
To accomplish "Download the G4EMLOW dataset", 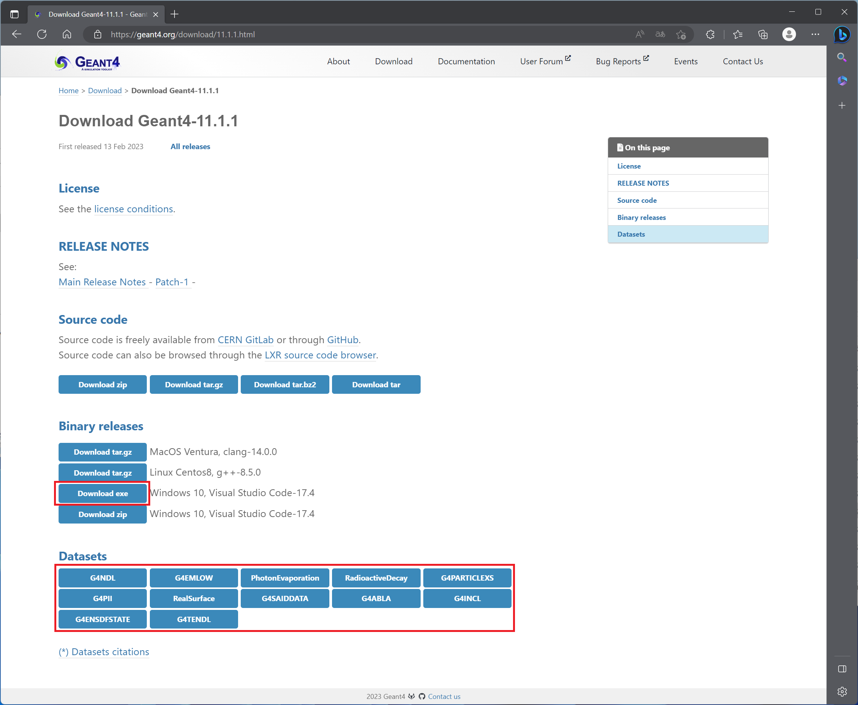I will (x=194, y=578).
